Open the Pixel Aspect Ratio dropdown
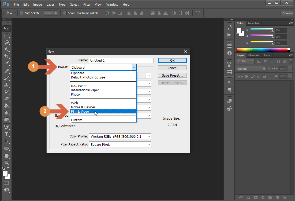This screenshot has height=201, width=295. 120,145
